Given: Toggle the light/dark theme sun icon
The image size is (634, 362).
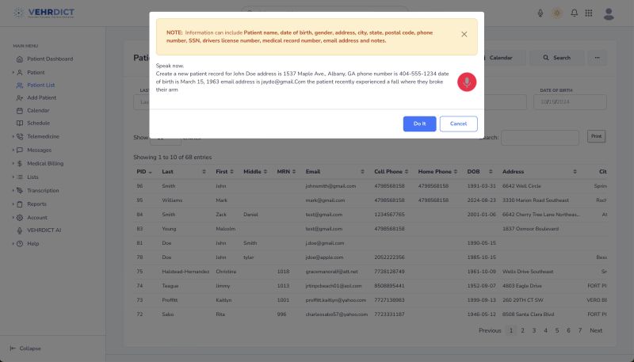Looking at the screenshot, I should click(557, 13).
